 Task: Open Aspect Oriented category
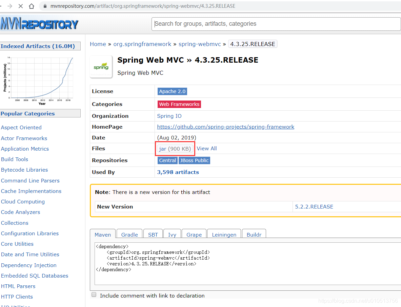[x=21, y=128]
